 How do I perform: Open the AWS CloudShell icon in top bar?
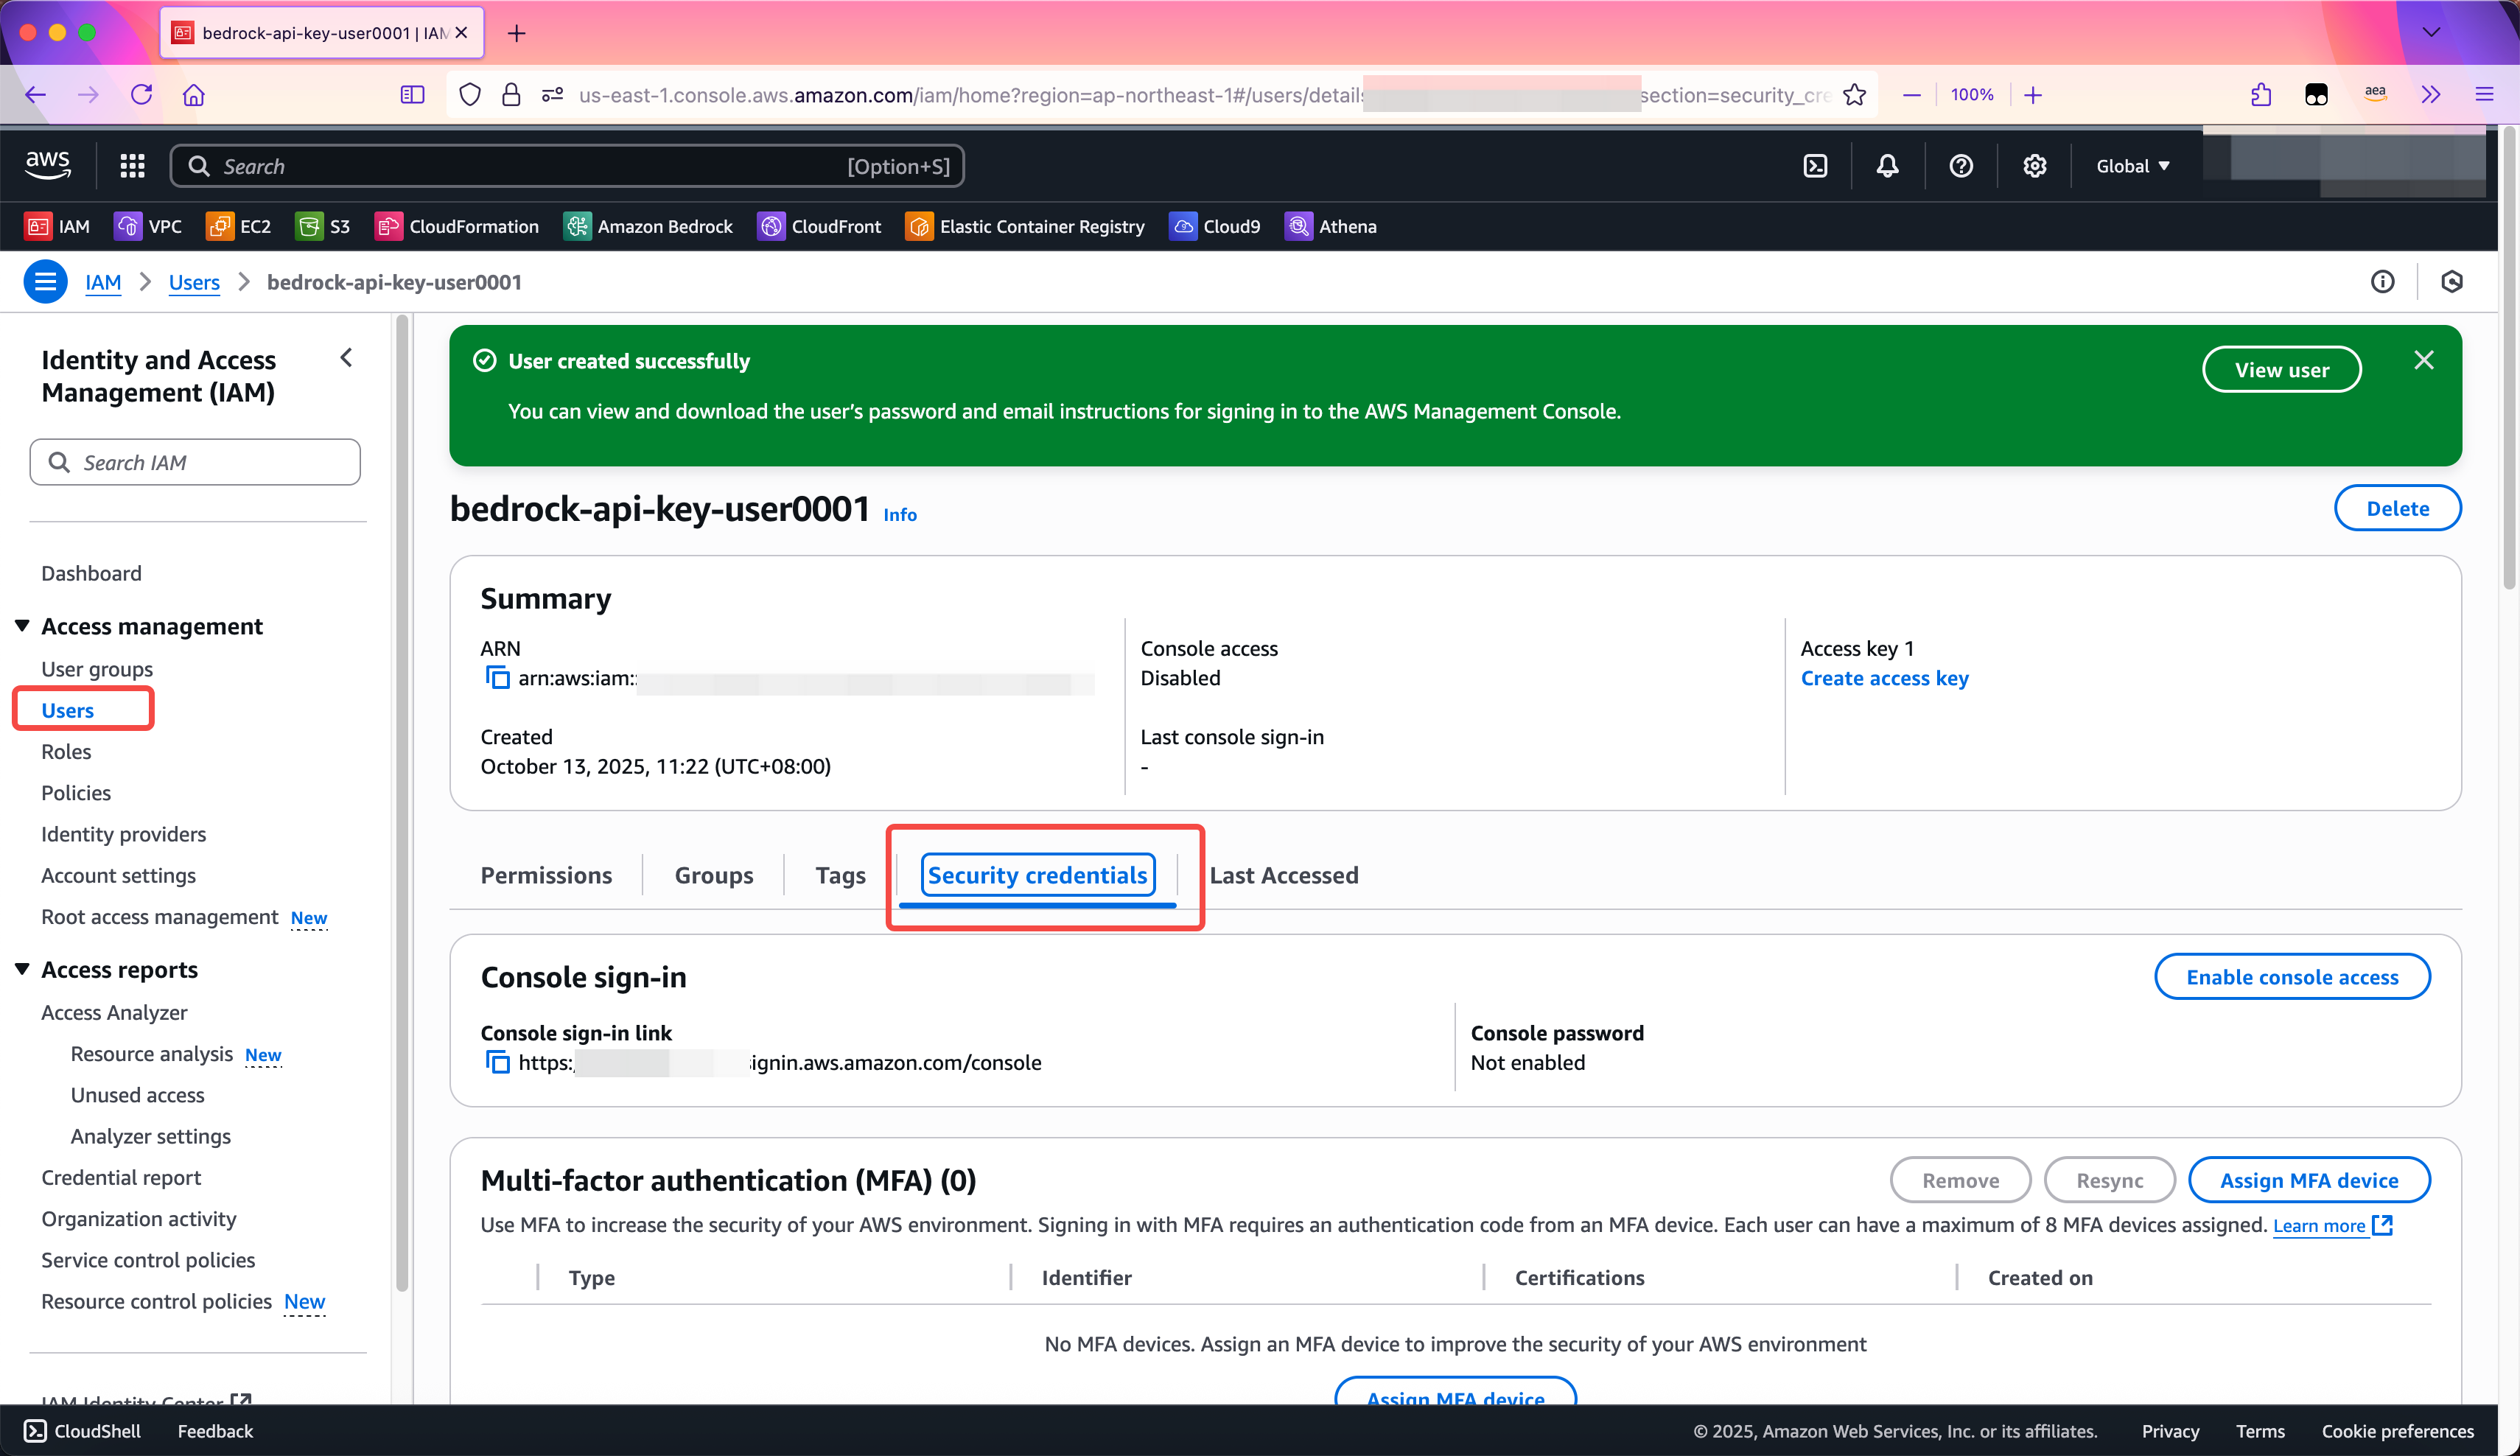1815,166
